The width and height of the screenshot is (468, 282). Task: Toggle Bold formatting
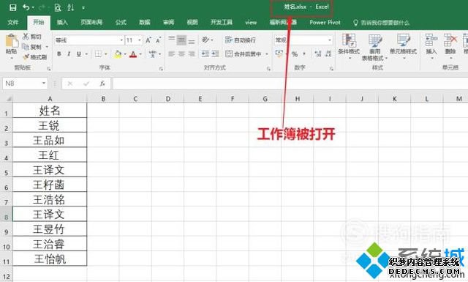coord(59,54)
